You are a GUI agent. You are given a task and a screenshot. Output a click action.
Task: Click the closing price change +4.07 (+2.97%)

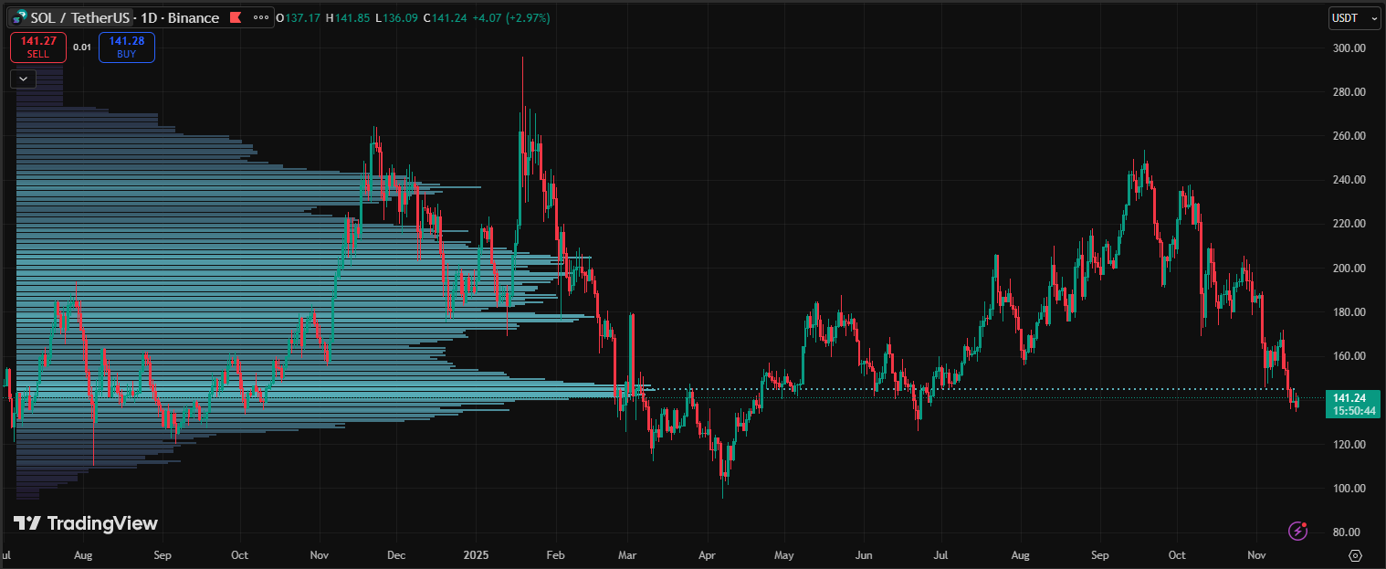point(511,17)
